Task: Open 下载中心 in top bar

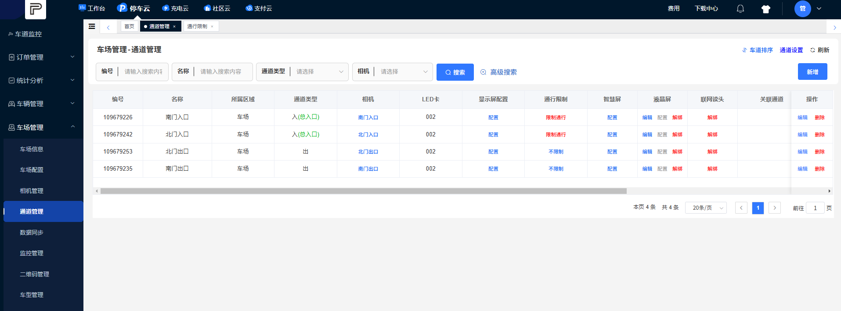Action: click(706, 8)
